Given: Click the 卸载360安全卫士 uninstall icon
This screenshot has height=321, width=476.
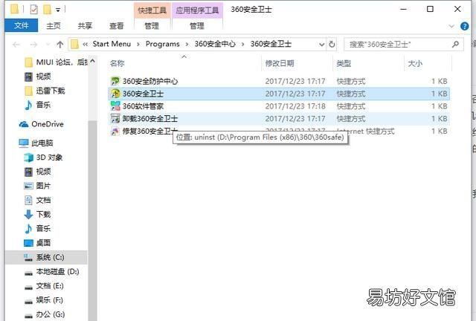Looking at the screenshot, I should coord(115,118).
